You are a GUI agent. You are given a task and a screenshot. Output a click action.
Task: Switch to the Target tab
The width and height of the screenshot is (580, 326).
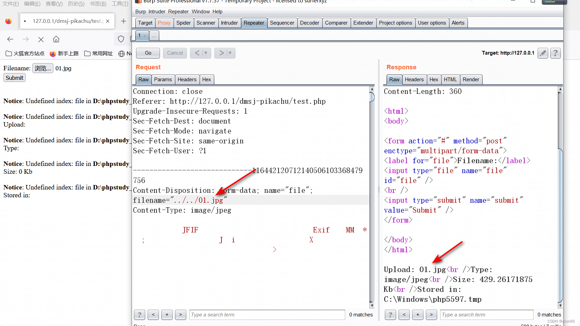tap(145, 23)
